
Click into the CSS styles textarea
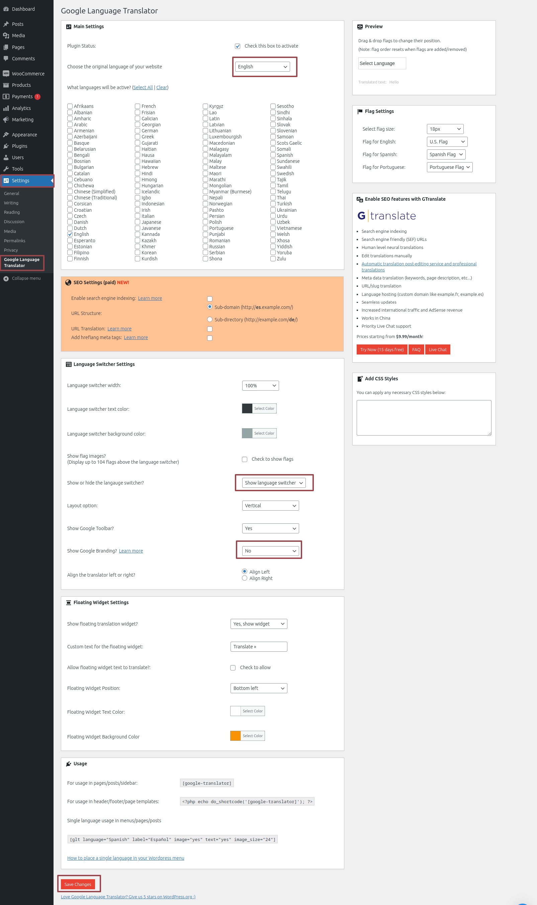pos(424,418)
